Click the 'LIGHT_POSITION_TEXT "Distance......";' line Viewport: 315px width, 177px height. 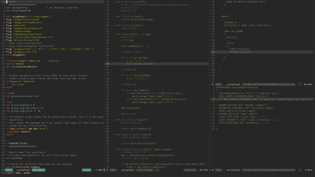pyautogui.click(x=243, y=123)
